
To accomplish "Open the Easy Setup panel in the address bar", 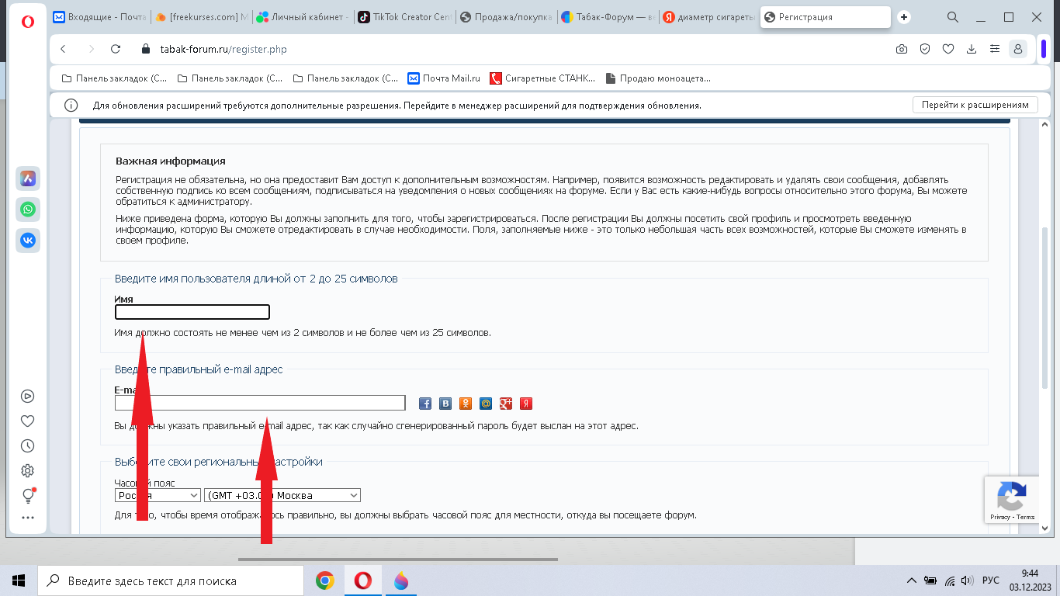I will pos(994,49).
